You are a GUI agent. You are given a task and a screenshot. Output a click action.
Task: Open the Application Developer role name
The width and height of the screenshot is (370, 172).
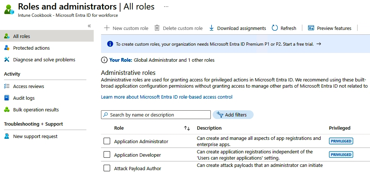pos(137,155)
